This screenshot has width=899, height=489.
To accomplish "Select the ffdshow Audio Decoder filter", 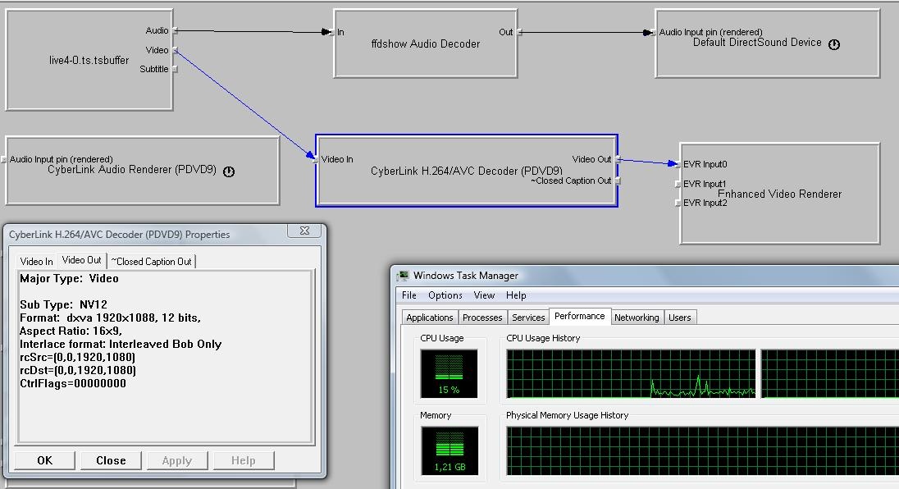I will pyautogui.click(x=426, y=43).
